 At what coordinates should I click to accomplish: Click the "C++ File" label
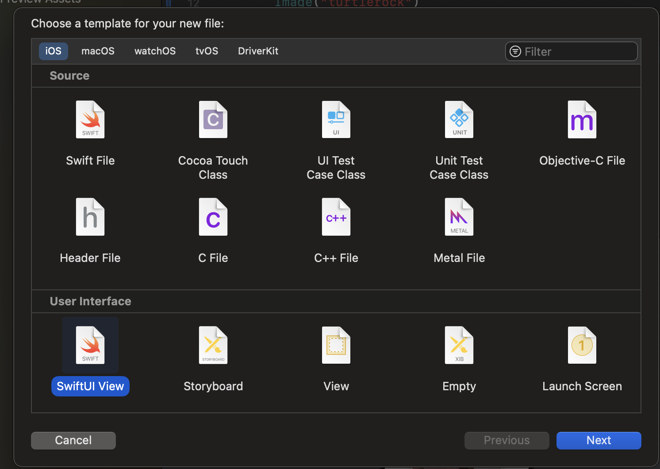coord(336,258)
